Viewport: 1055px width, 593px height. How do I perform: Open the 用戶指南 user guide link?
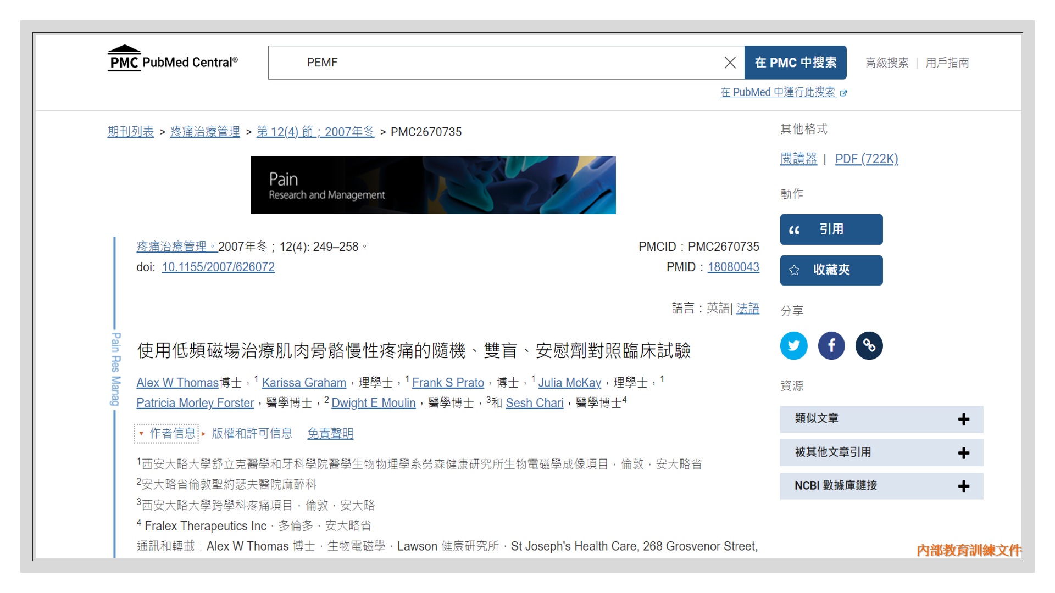947,63
